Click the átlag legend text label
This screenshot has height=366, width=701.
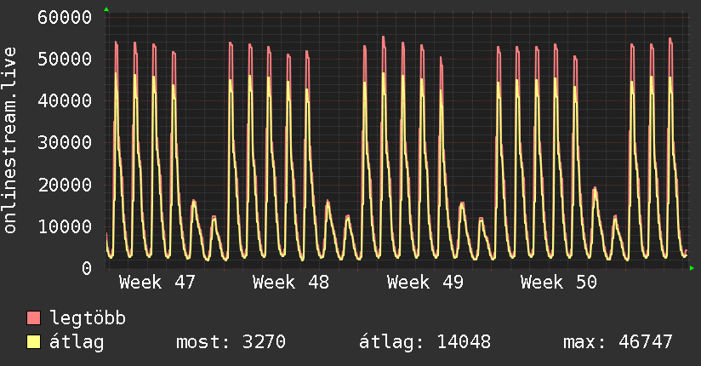pyautogui.click(x=77, y=342)
